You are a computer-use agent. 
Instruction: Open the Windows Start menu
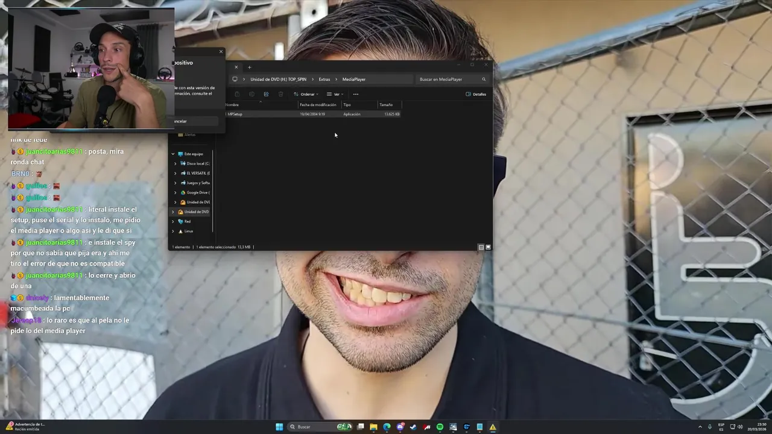click(279, 427)
